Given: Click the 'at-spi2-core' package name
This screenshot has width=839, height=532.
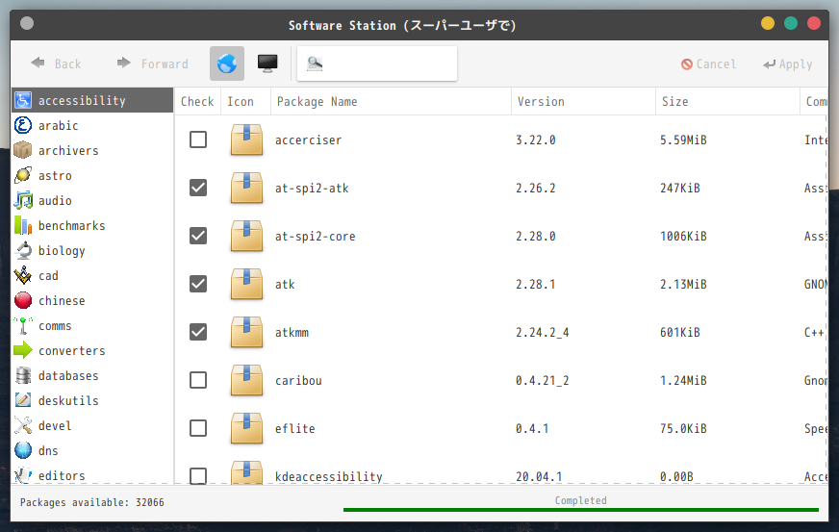Looking at the screenshot, I should point(316,237).
